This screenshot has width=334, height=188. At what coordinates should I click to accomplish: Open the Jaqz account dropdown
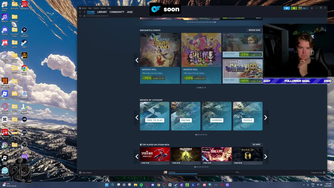(303, 8)
